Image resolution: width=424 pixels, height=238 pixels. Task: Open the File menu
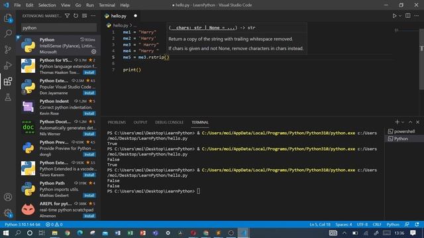click(x=17, y=5)
